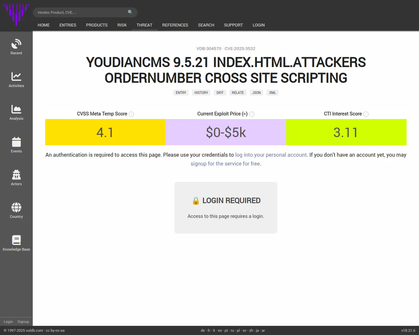This screenshot has width=419, height=335.
Task: Select the ENTRY tab button
Action: tap(181, 93)
